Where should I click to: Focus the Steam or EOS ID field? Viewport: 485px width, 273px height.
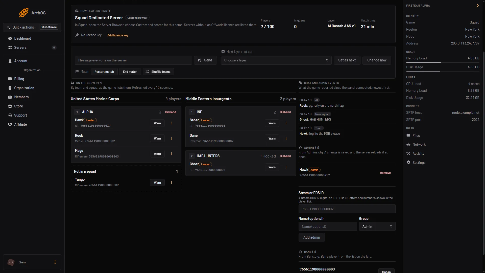347,209
